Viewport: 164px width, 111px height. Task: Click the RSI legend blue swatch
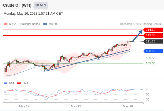point(6,83)
